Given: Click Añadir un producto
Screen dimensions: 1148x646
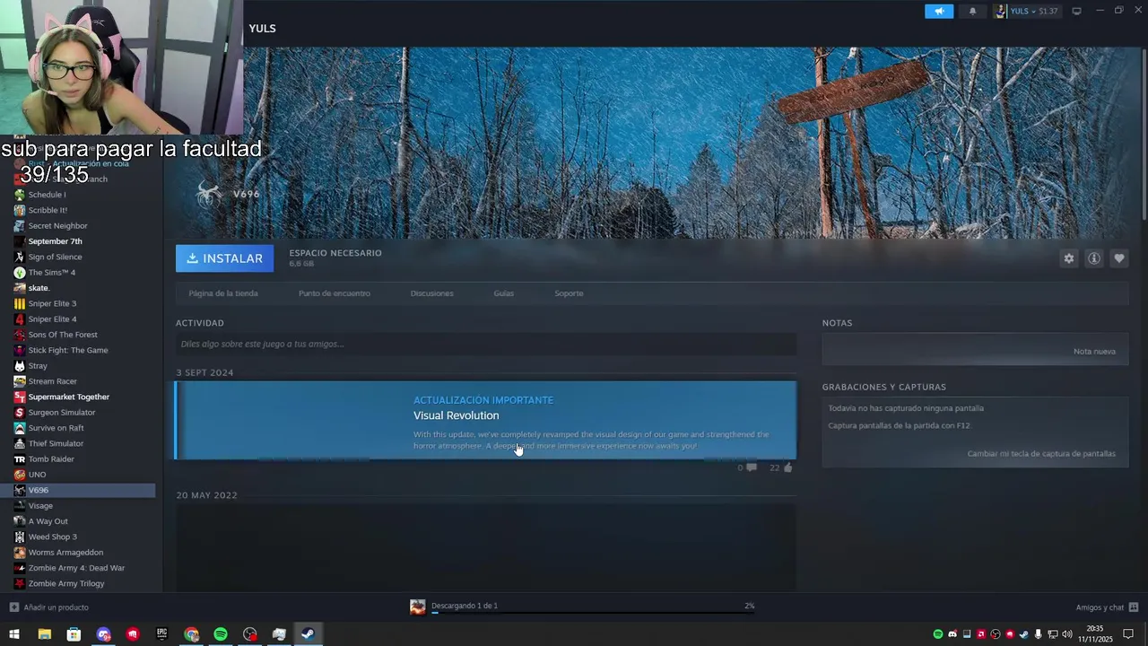Looking at the screenshot, I should click(x=49, y=607).
